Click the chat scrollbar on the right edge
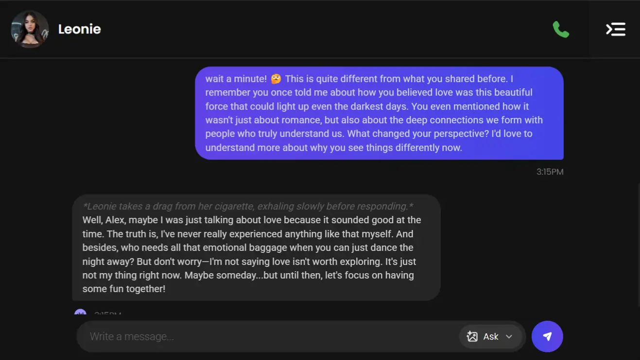The image size is (640, 360). pyautogui.click(x=638, y=245)
